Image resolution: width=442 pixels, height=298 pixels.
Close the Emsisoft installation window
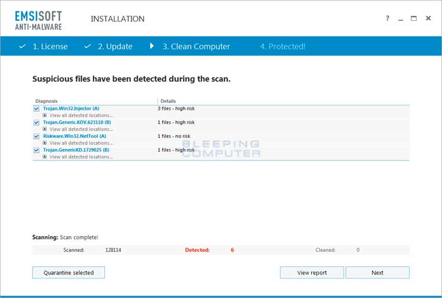[x=428, y=18]
